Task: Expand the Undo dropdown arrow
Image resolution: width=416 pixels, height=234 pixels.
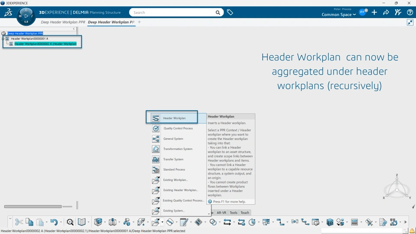Action: [61, 222]
